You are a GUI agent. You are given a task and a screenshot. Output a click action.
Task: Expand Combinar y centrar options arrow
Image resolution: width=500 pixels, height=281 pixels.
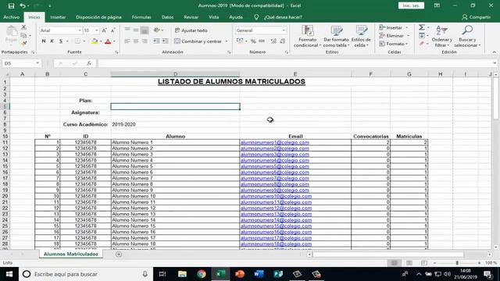pyautogui.click(x=227, y=41)
